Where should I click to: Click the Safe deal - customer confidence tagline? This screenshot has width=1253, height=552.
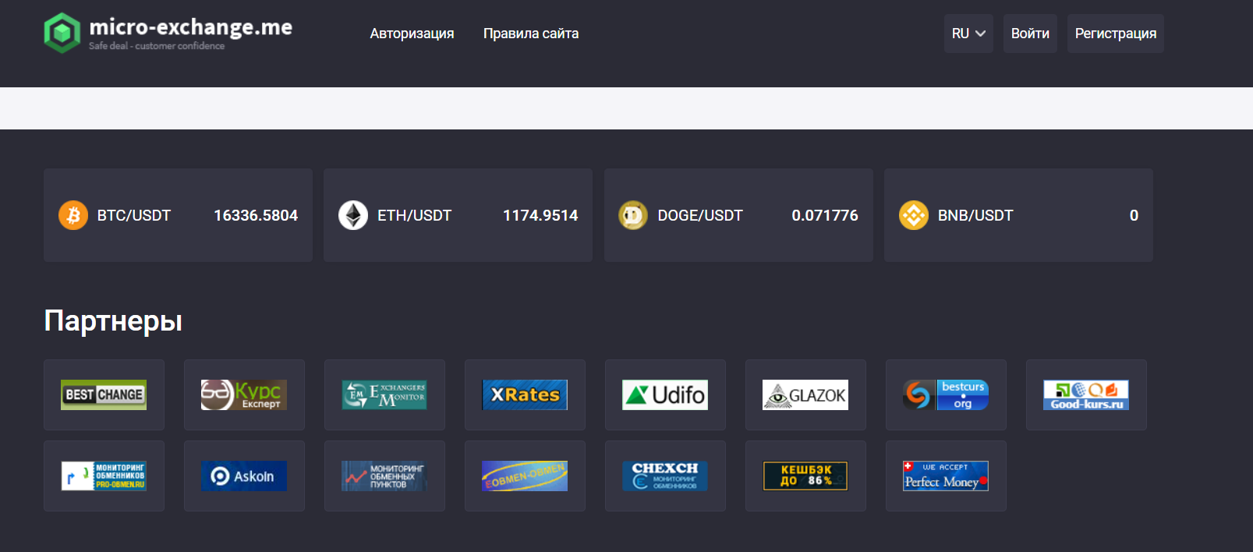point(157,46)
